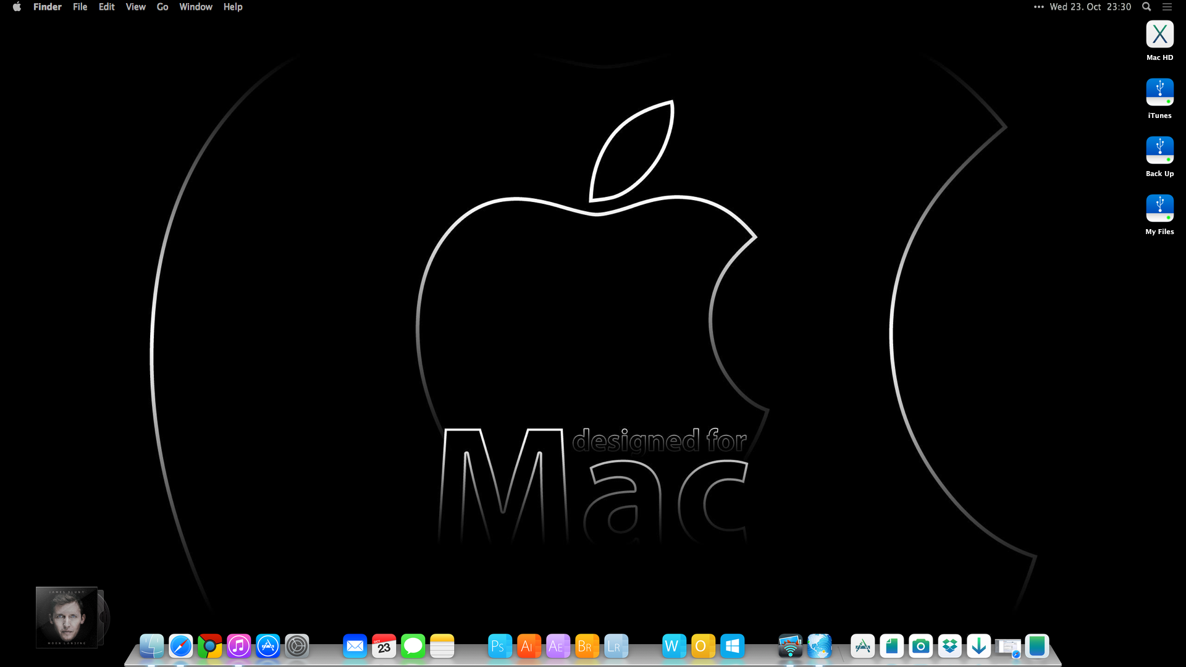Open the Windows logo dock icon

pyautogui.click(x=733, y=646)
